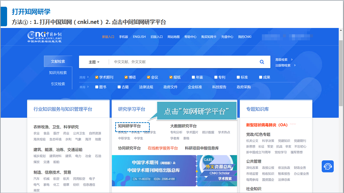
Task: Open 协同研究平台 link
Action: [129, 148]
